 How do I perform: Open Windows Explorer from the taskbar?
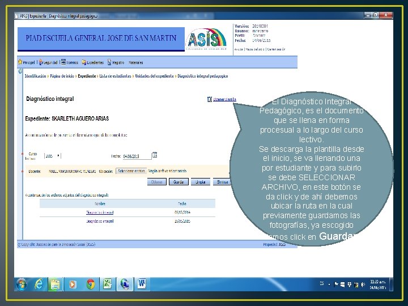[x=56, y=284]
